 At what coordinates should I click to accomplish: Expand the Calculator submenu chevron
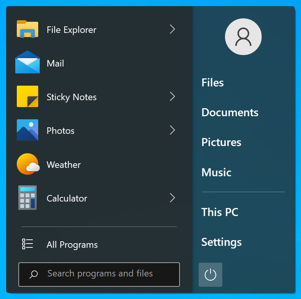(172, 198)
